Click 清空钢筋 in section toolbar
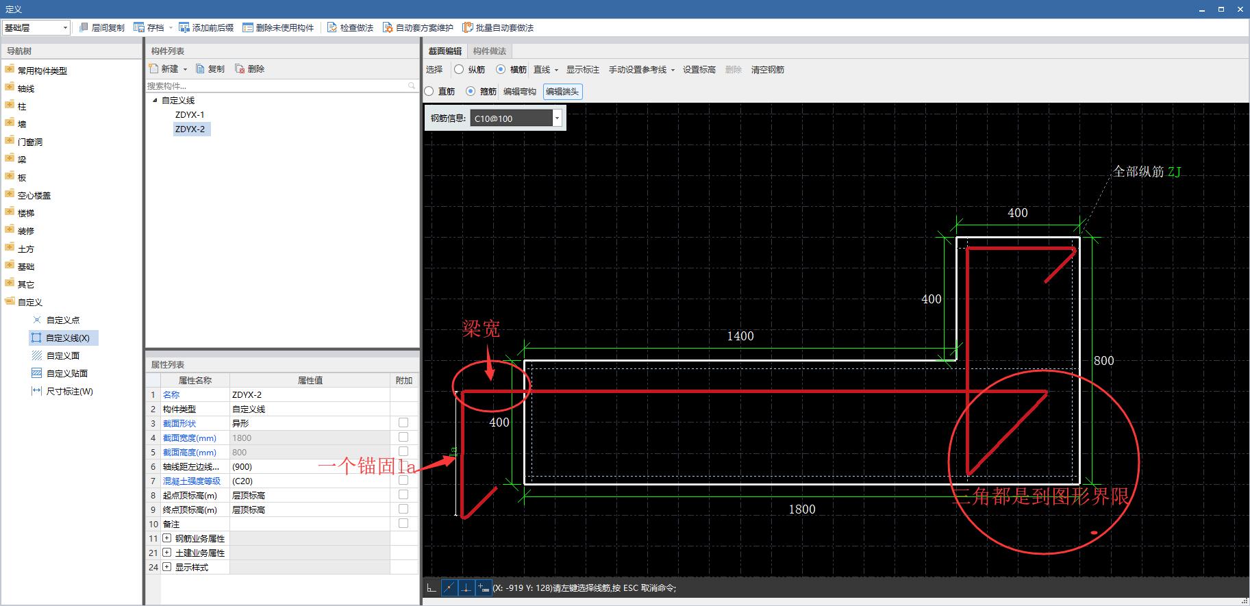The width and height of the screenshot is (1250, 606). tap(768, 69)
